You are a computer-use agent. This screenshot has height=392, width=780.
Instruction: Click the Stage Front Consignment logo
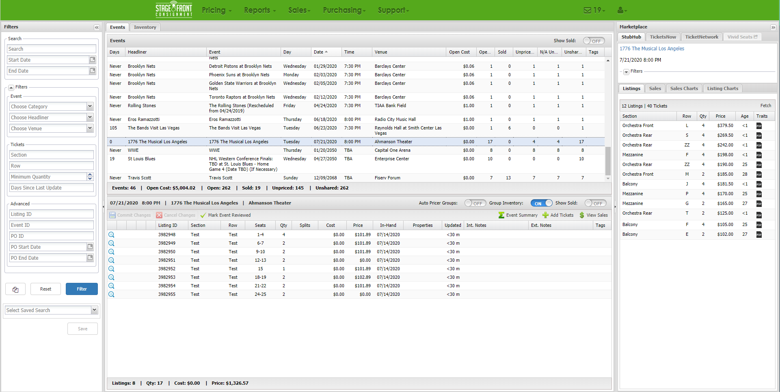[174, 9]
